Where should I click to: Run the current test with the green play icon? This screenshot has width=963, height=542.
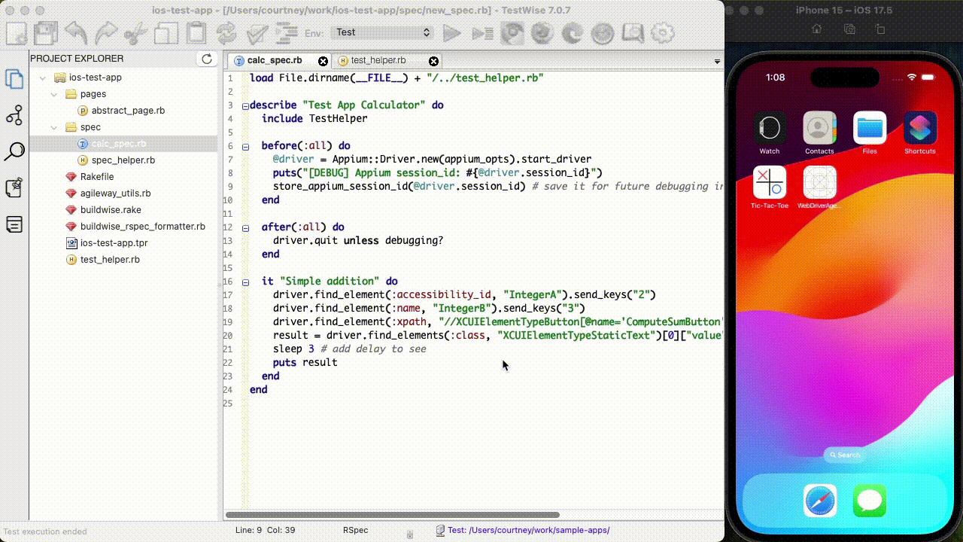pyautogui.click(x=453, y=32)
